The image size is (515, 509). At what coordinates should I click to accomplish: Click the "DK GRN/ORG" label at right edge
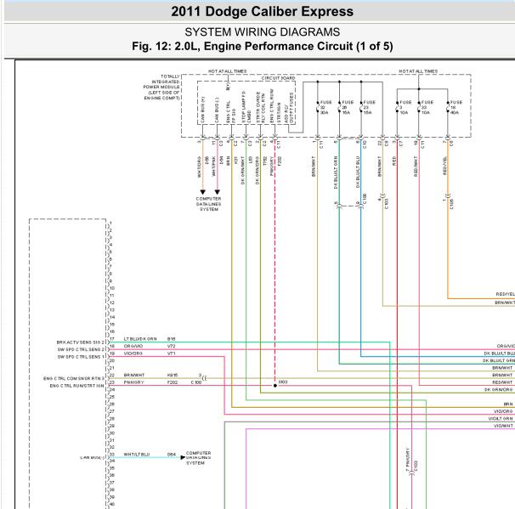click(499, 389)
